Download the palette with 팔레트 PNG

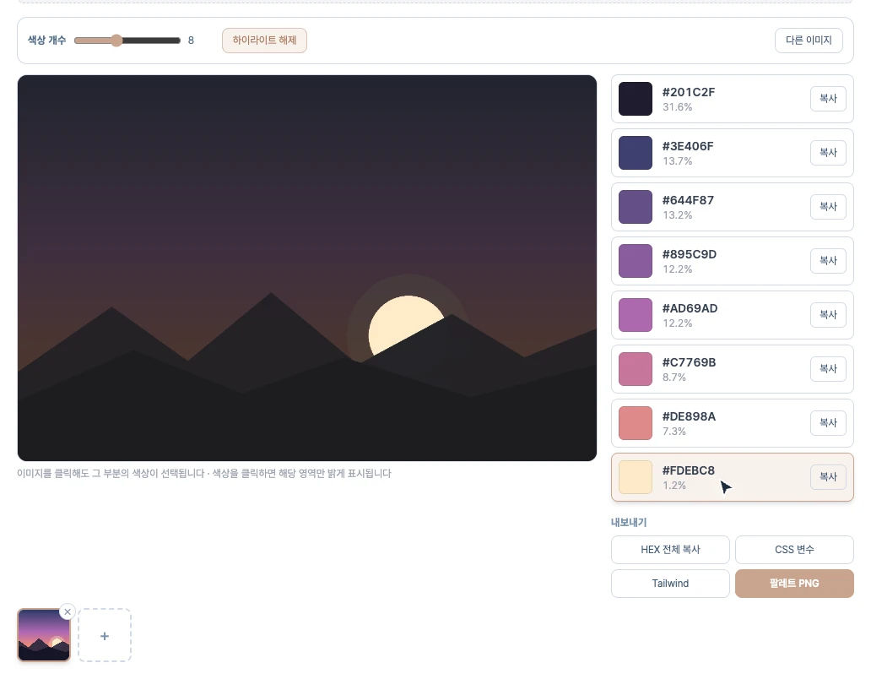(x=794, y=584)
